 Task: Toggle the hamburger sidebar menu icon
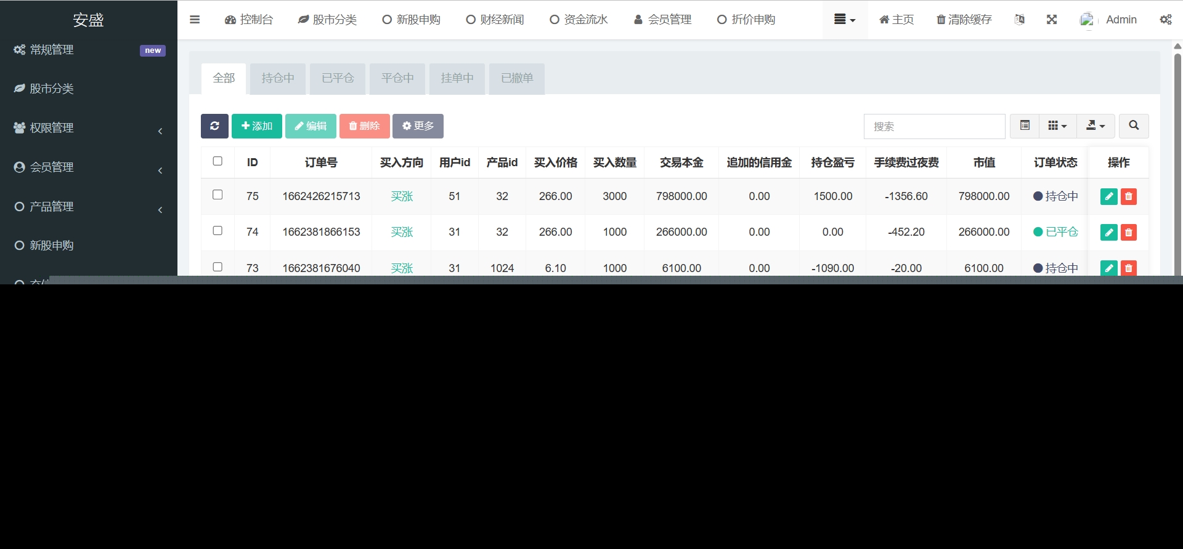coord(195,20)
